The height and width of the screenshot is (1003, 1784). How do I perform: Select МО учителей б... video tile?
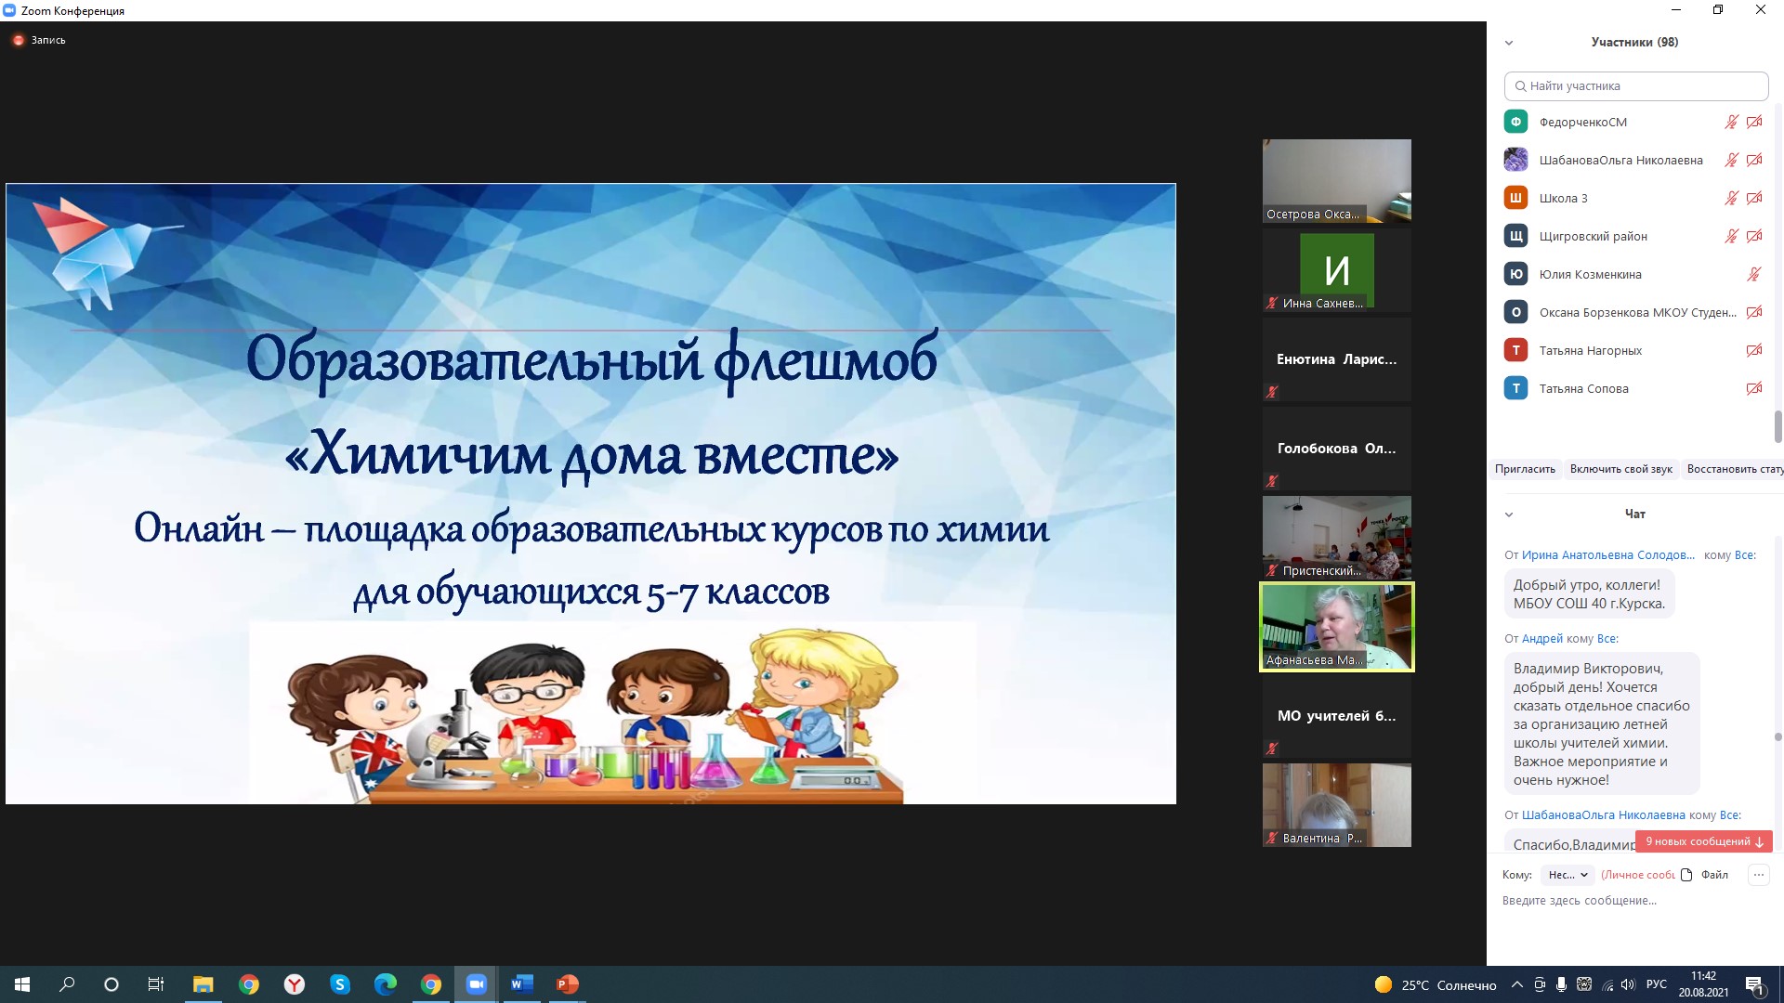[1336, 716]
